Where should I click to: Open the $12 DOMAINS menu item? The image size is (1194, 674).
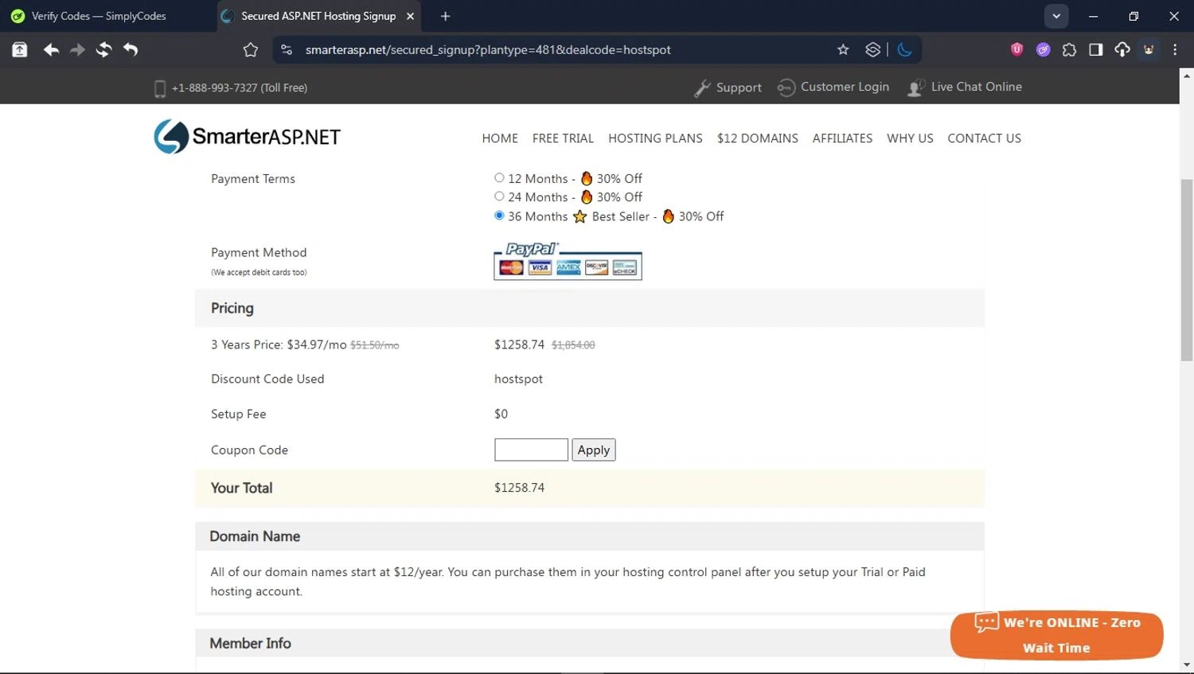click(758, 138)
